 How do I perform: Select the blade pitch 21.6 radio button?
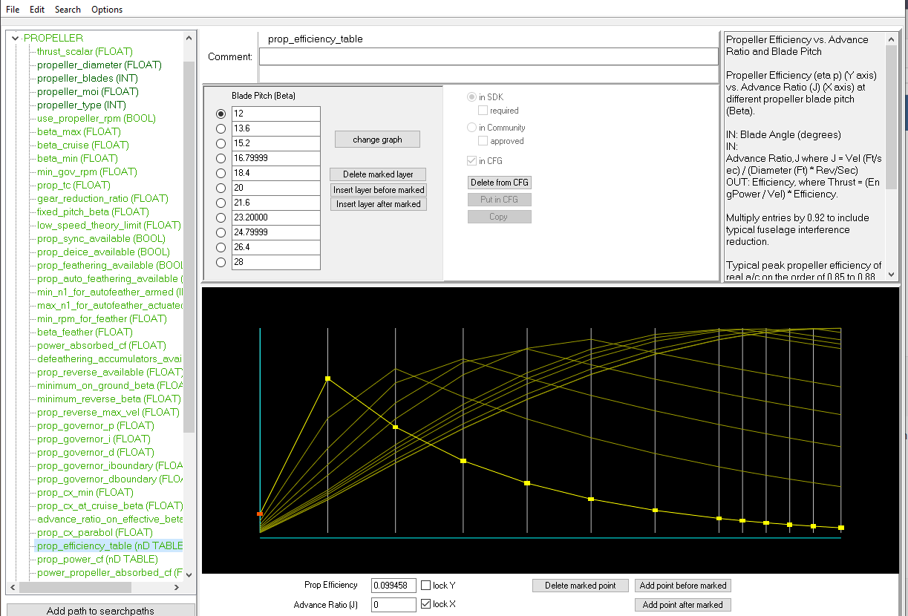[221, 203]
